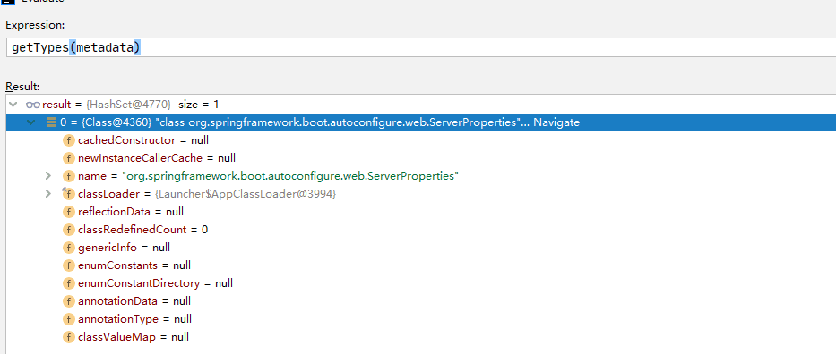Expand the name field node
Screen dimensions: 836x354
(48, 176)
